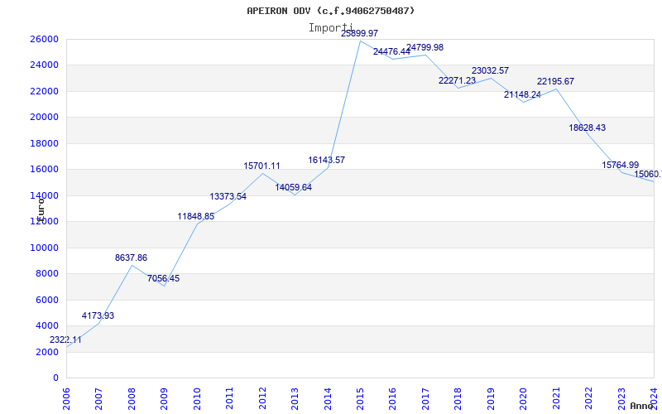Select the data label 8637.86
662x414 pixels.
click(x=131, y=258)
